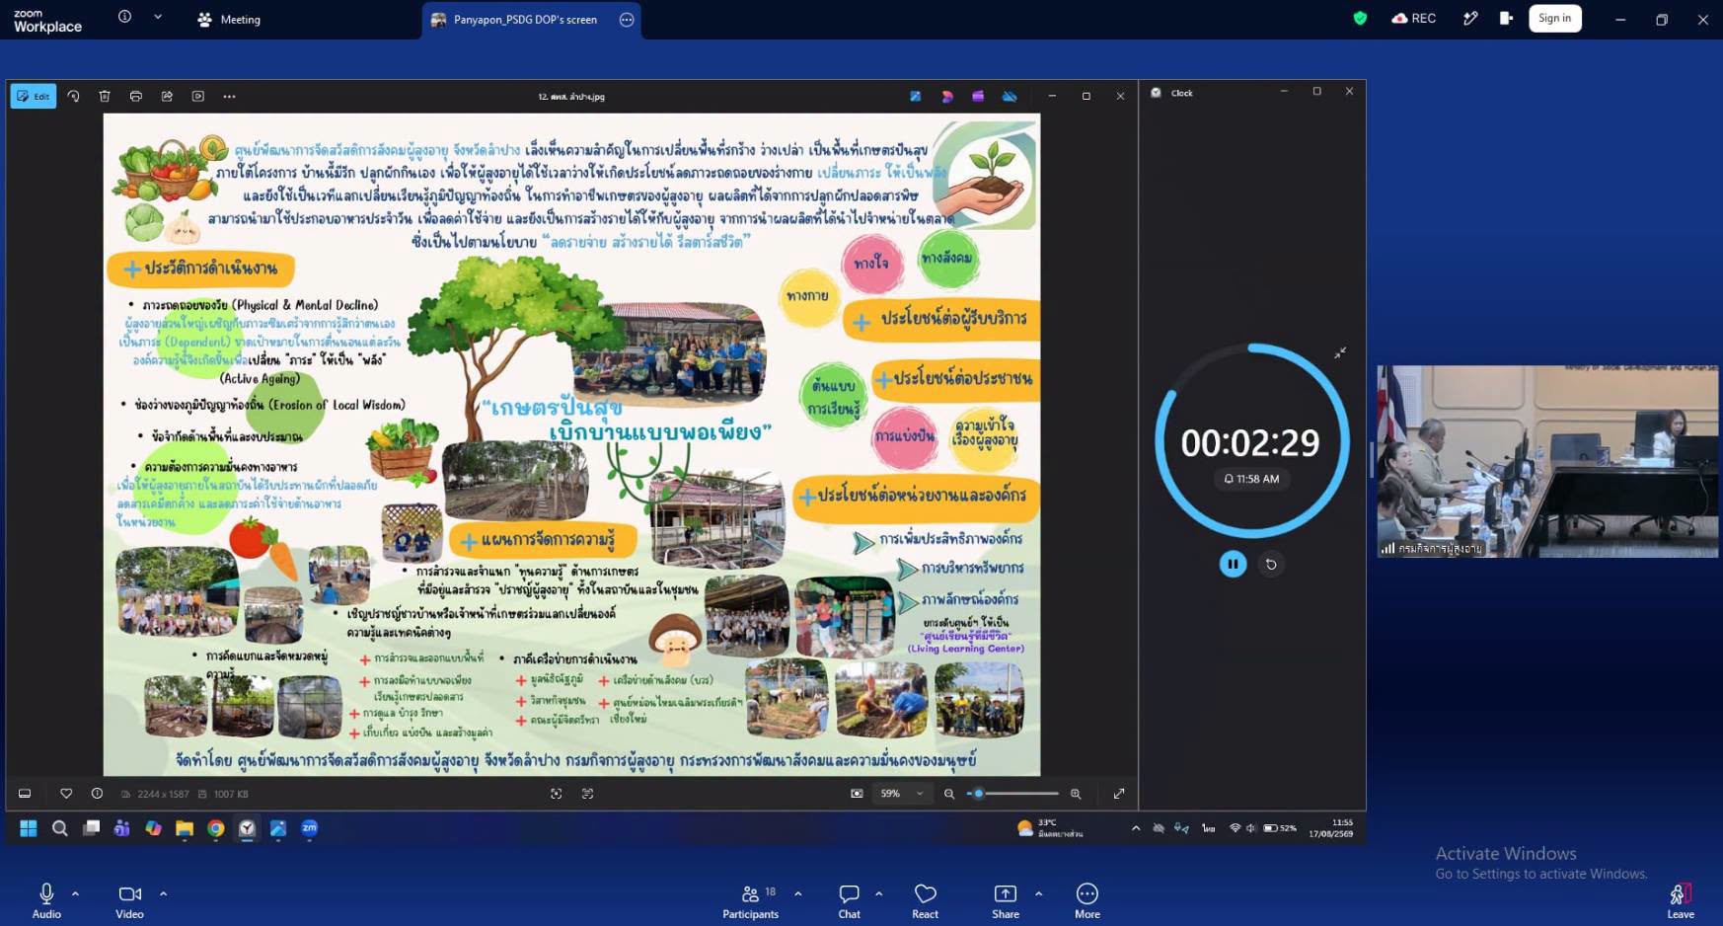Open the React emoji menu
The image size is (1723, 926).
coord(925,900)
